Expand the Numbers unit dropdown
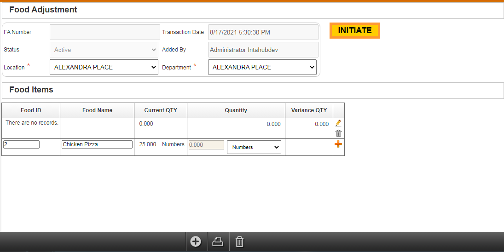504x252 pixels. [254, 147]
